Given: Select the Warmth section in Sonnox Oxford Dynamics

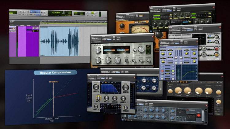Looking at the screenshot, I should click(x=167, y=79).
